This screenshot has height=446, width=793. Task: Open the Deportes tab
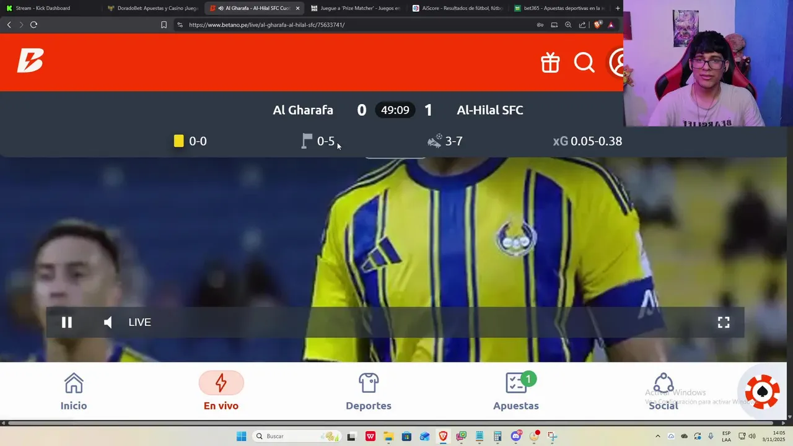tap(369, 392)
